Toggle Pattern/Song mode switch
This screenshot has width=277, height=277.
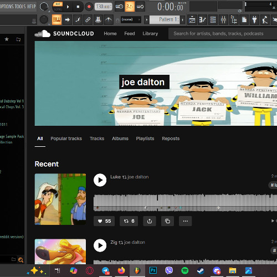click(58, 7)
